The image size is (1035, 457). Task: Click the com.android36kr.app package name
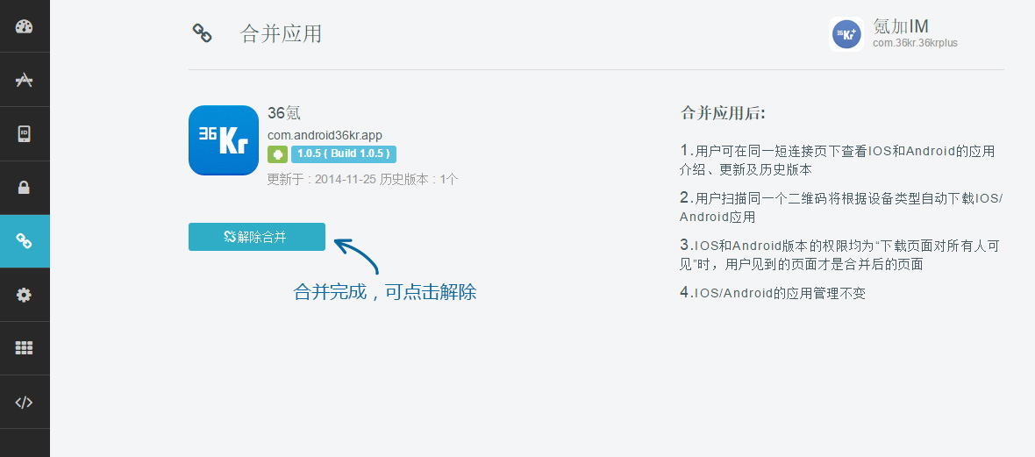coord(325,135)
